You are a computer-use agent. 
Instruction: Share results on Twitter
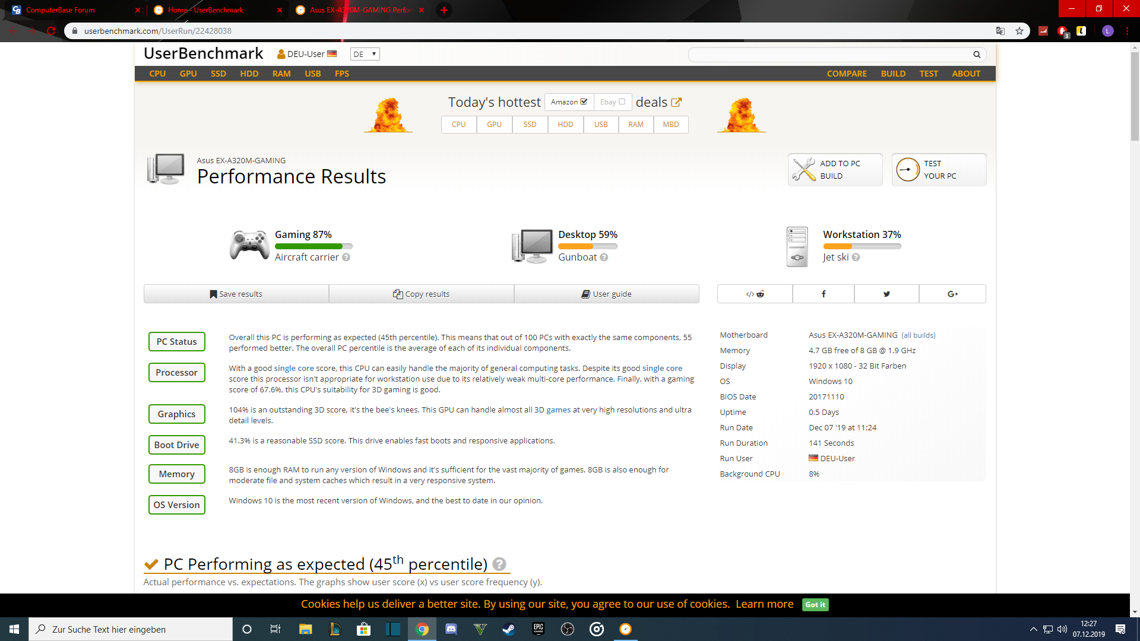[x=886, y=294]
